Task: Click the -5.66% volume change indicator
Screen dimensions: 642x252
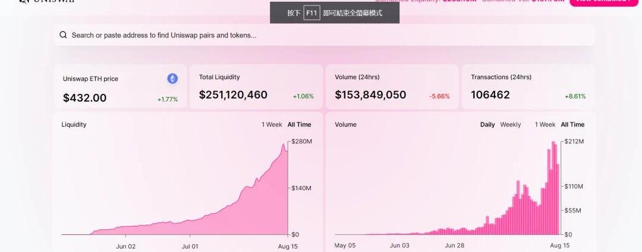Action: coord(439,96)
